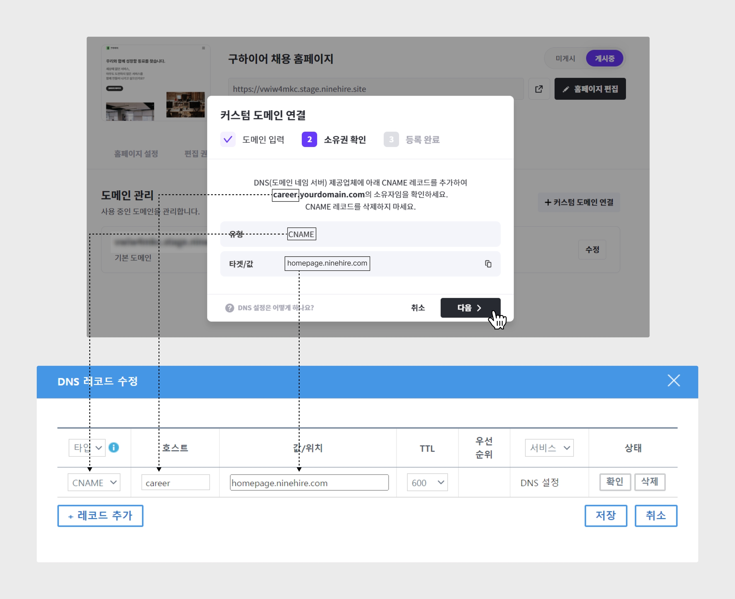This screenshot has height=599, width=735.
Task: Click the 등록 완료 step 3 label
Action: 422,139
